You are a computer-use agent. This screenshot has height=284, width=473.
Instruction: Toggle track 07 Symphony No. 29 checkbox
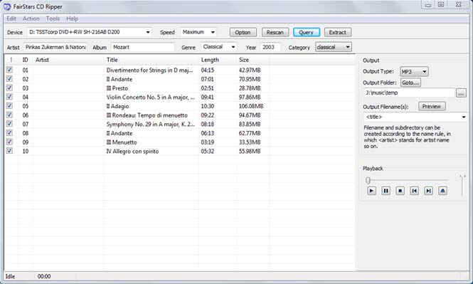click(x=9, y=124)
